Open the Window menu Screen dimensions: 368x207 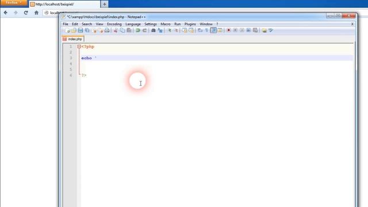pyautogui.click(x=206, y=24)
